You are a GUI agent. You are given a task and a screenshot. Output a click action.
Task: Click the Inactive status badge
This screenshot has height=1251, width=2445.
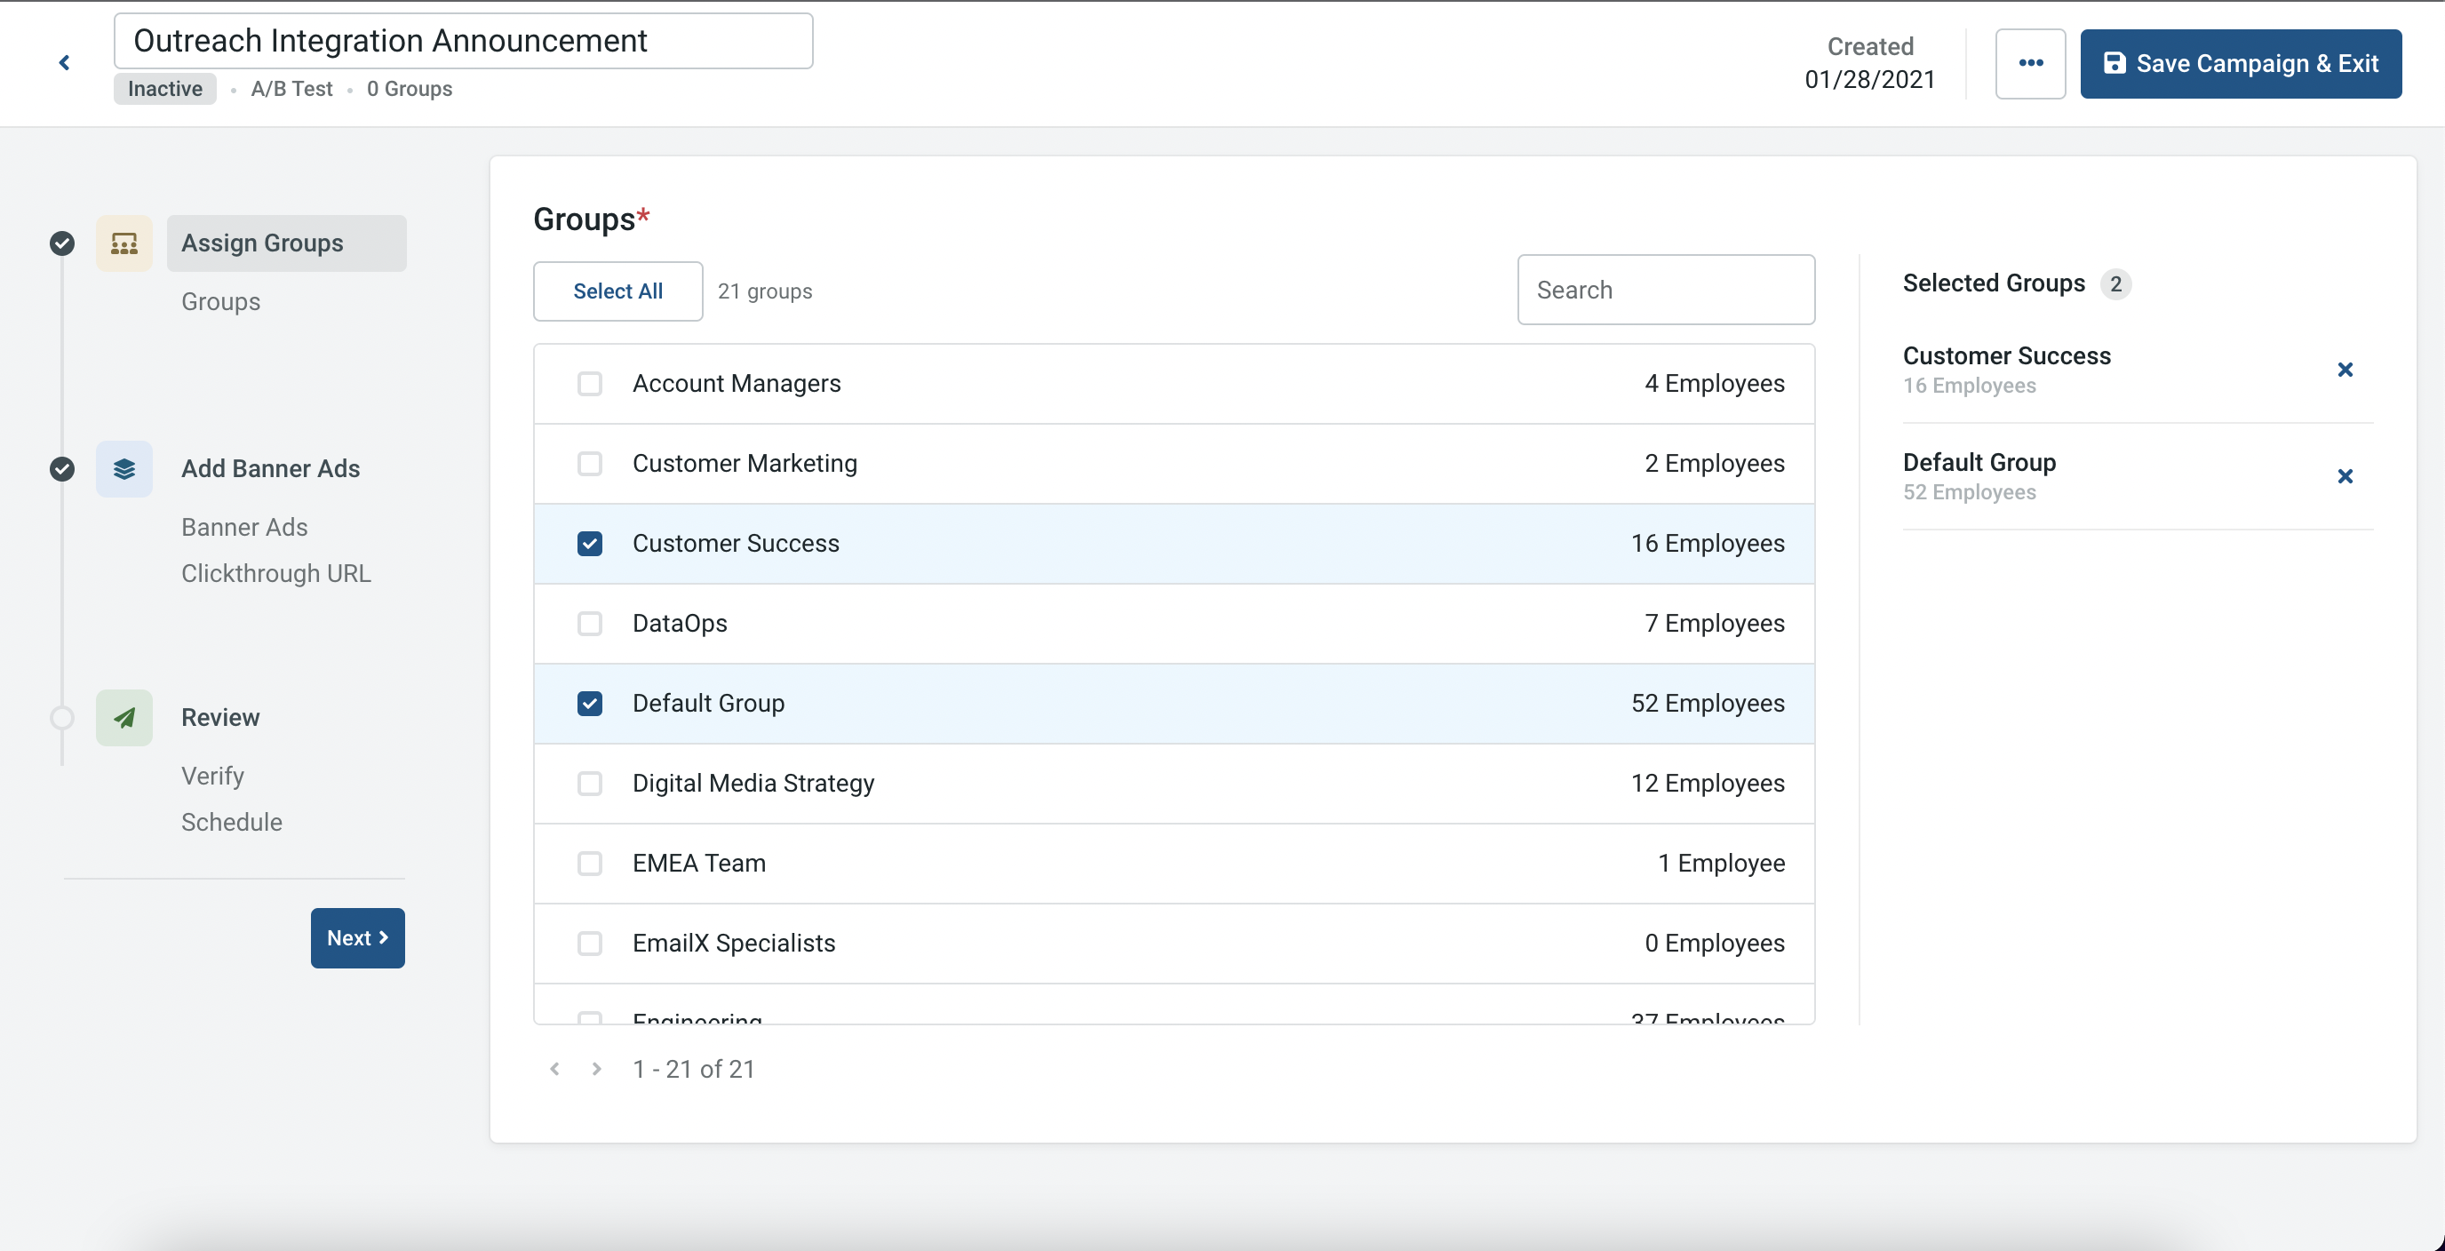(x=165, y=89)
